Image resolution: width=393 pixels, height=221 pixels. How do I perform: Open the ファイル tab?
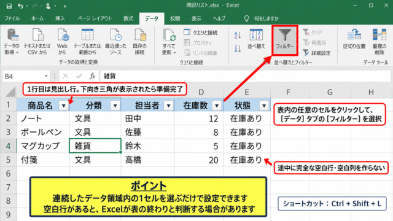(12, 18)
